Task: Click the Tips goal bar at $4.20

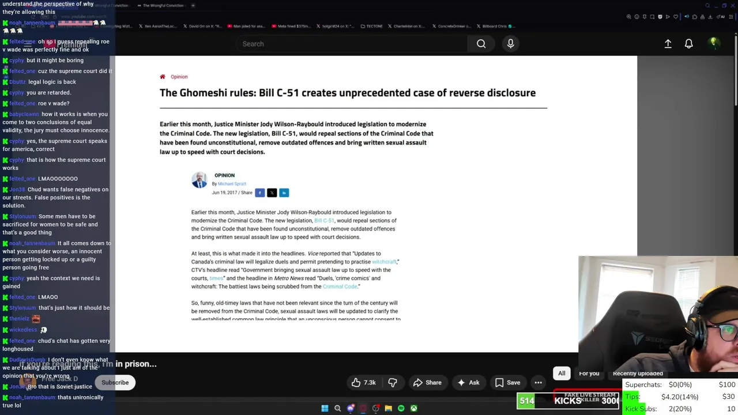Action: click(x=680, y=397)
